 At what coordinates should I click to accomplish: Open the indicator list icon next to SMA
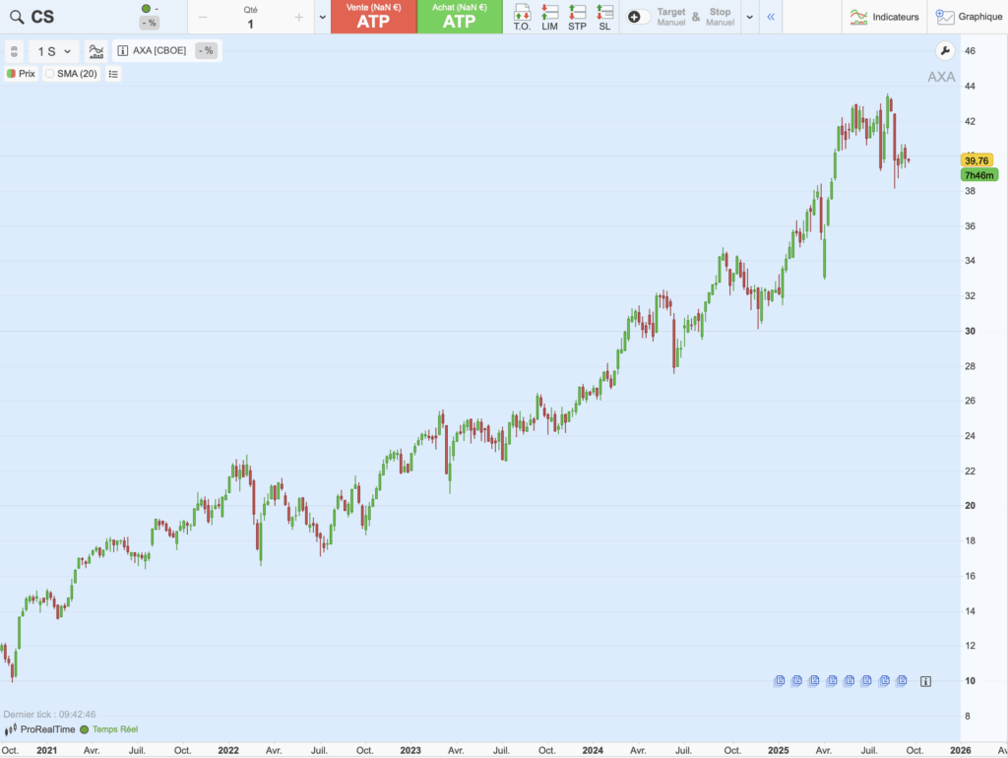(112, 74)
